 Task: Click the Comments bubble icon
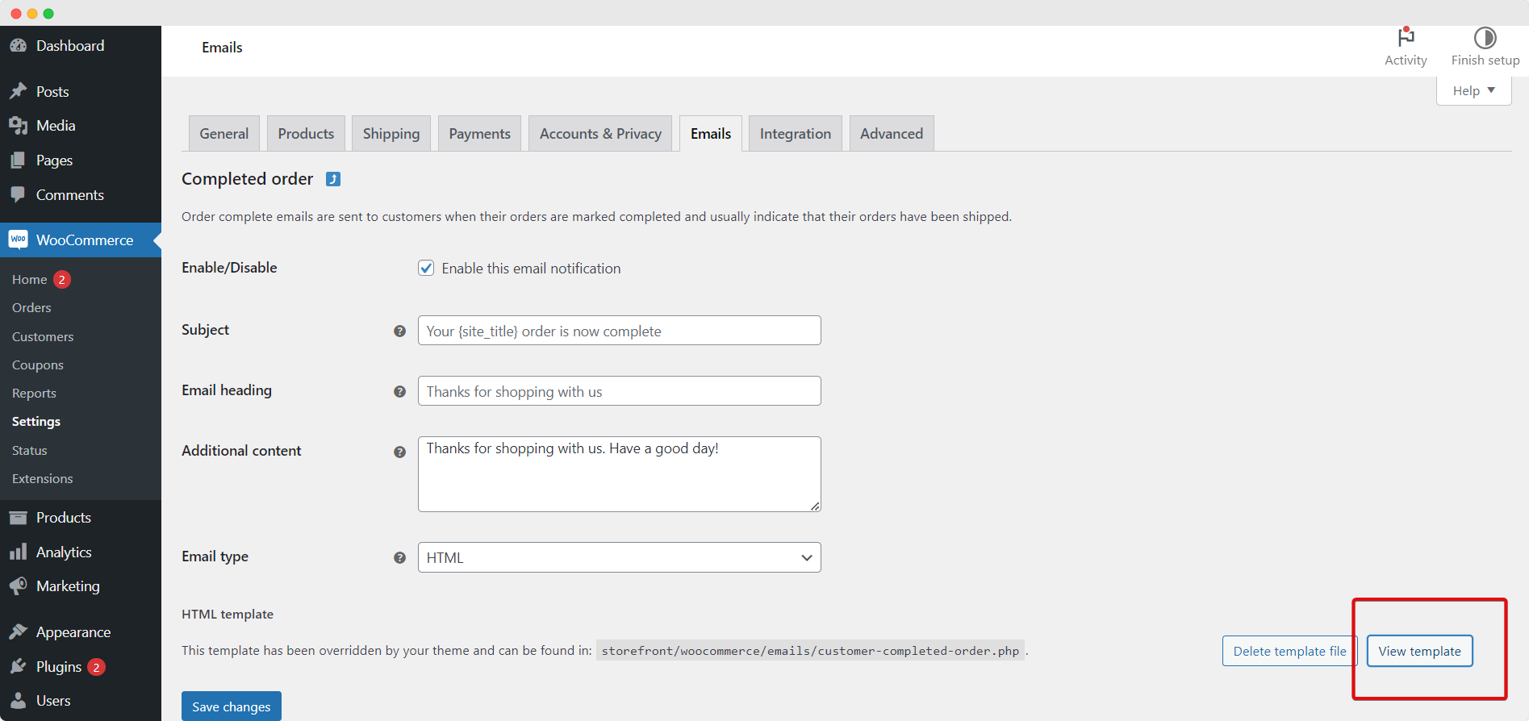pyautogui.click(x=18, y=194)
